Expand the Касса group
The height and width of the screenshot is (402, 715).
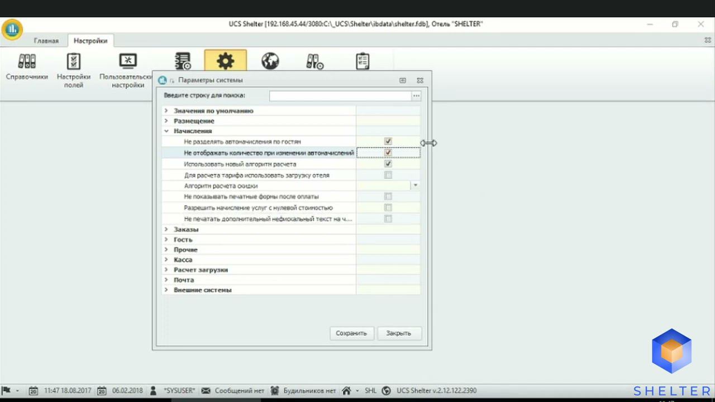(166, 259)
